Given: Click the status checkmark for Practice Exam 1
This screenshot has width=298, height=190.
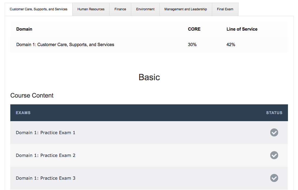Looking at the screenshot, I should pyautogui.click(x=274, y=133).
